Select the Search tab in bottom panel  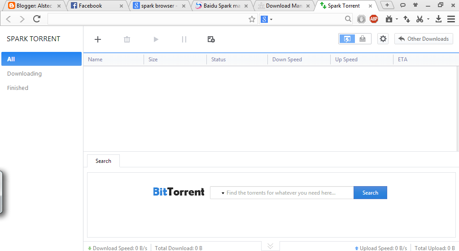[x=103, y=161]
